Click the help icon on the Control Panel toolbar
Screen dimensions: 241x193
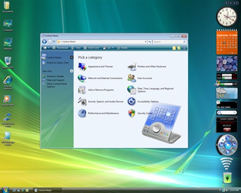(x=184, y=48)
